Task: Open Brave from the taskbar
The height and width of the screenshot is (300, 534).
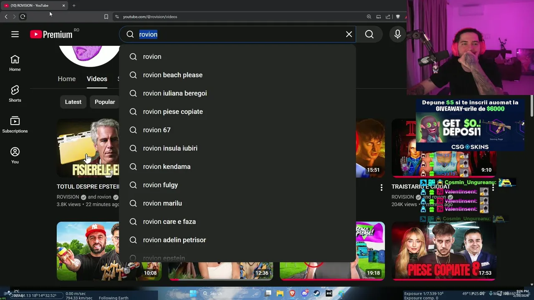Action: pos(292,293)
